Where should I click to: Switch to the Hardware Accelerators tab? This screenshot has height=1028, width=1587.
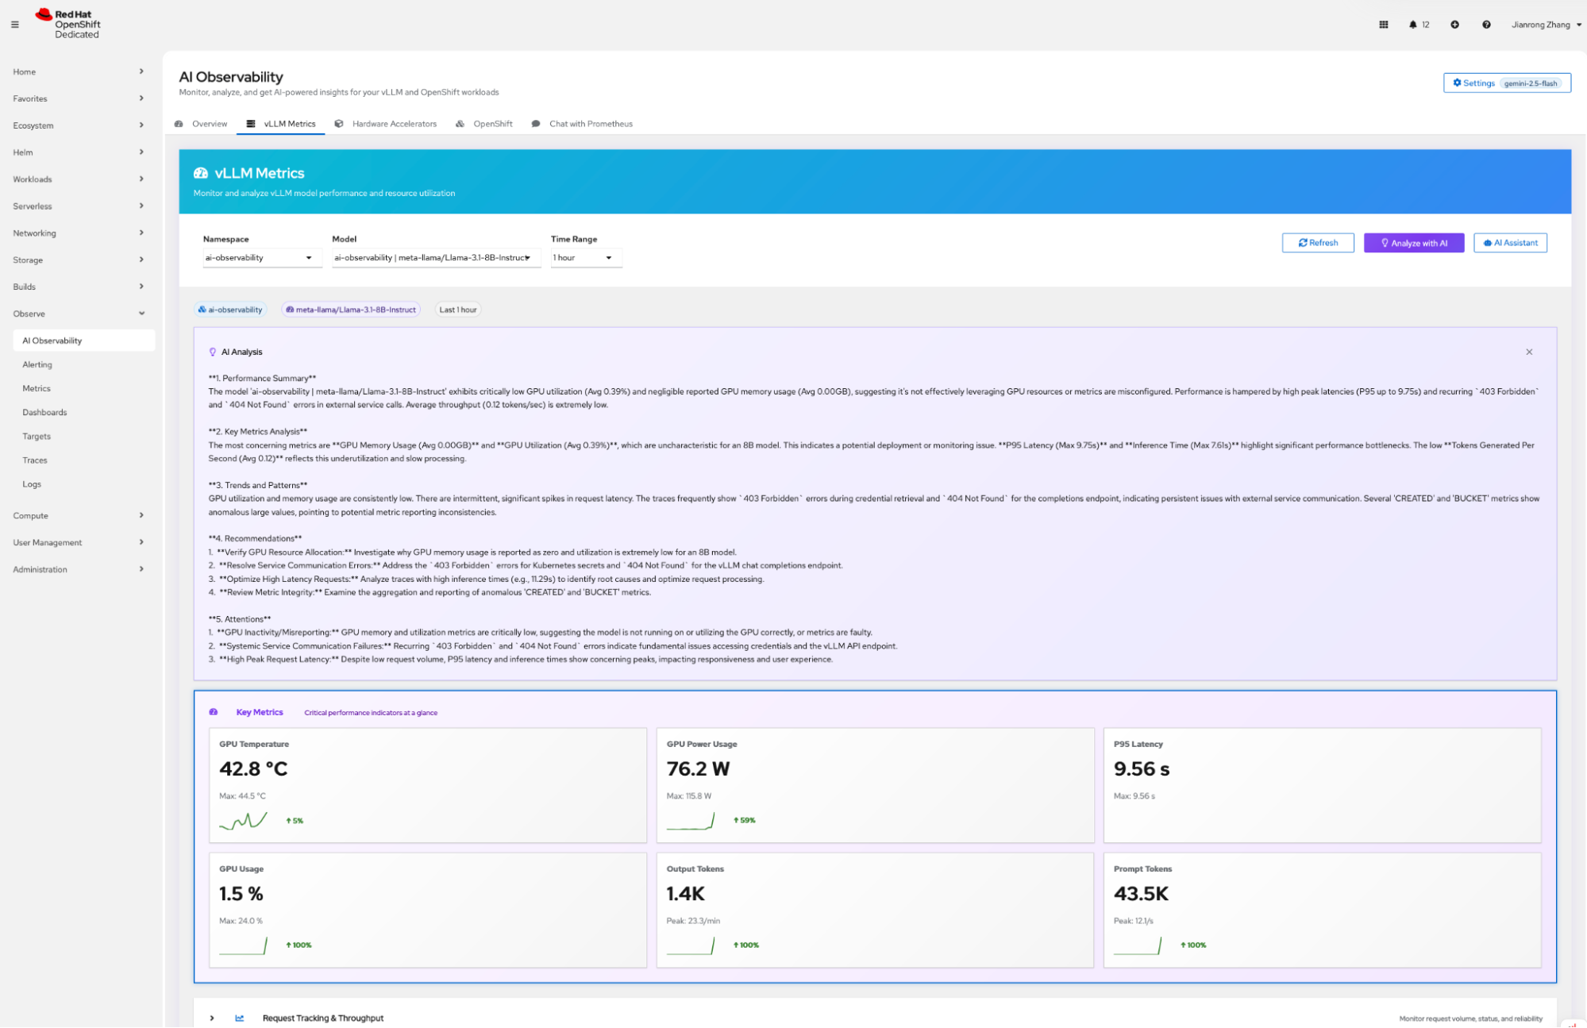coord(393,124)
